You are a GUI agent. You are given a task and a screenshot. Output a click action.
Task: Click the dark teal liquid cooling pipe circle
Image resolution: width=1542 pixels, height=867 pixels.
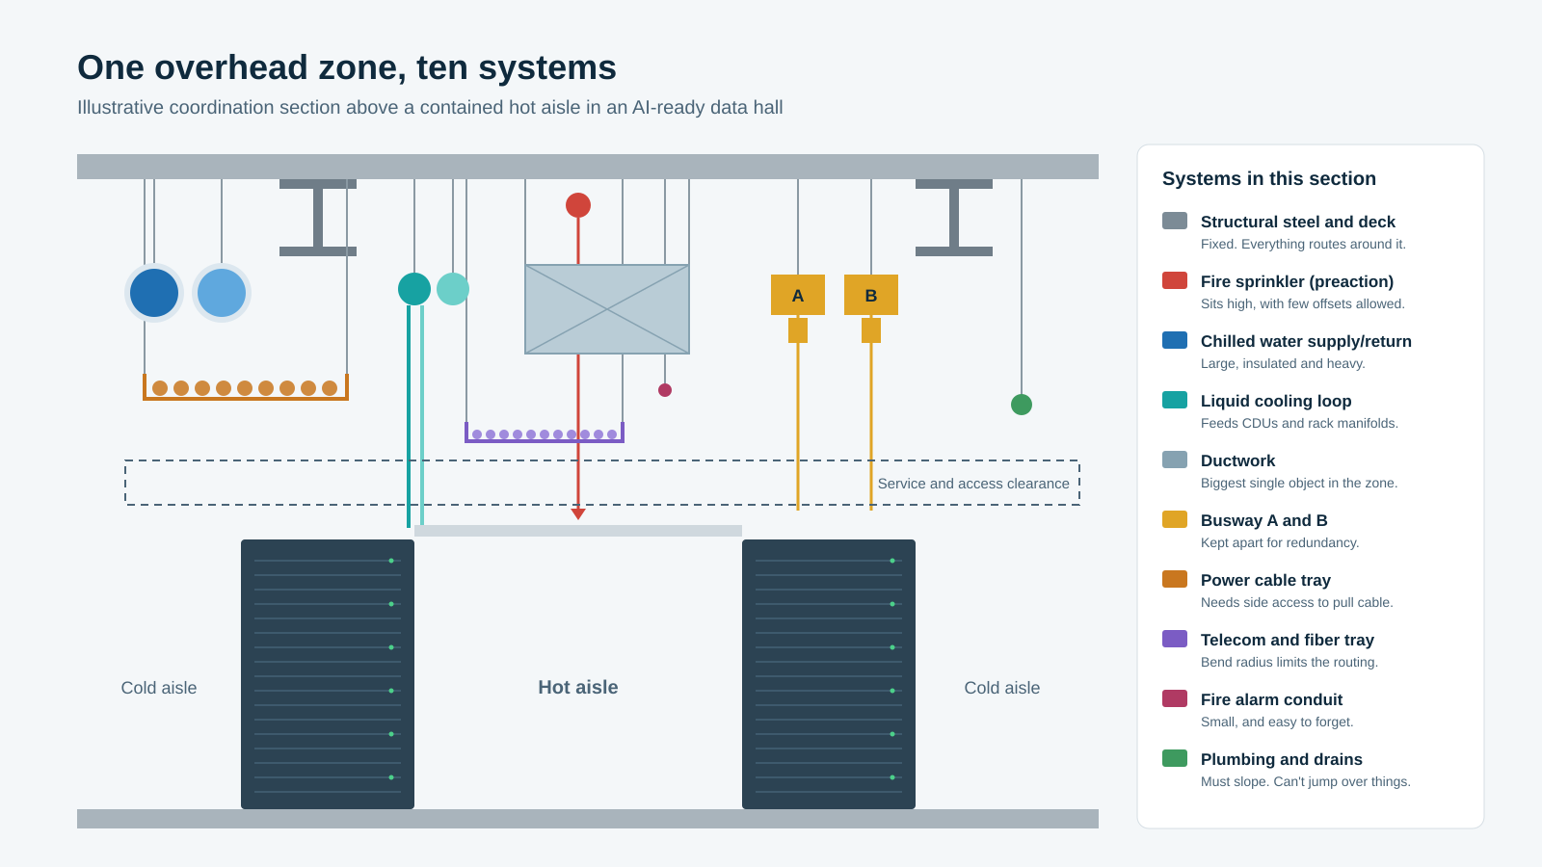[x=414, y=289]
